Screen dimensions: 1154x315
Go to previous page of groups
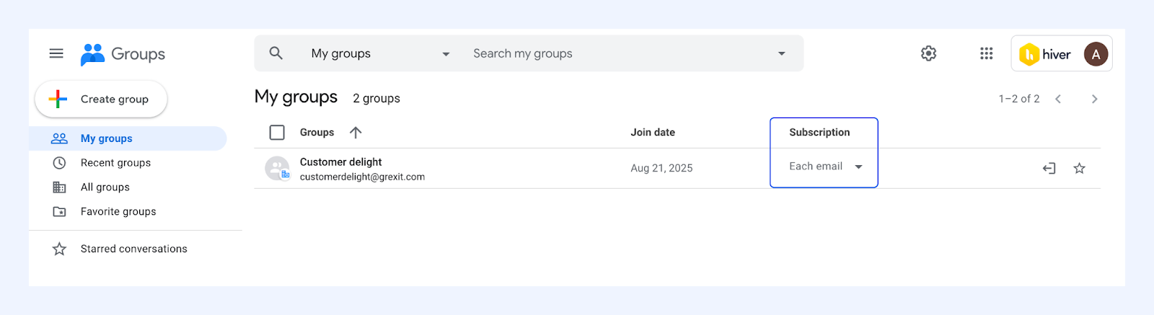point(1058,99)
